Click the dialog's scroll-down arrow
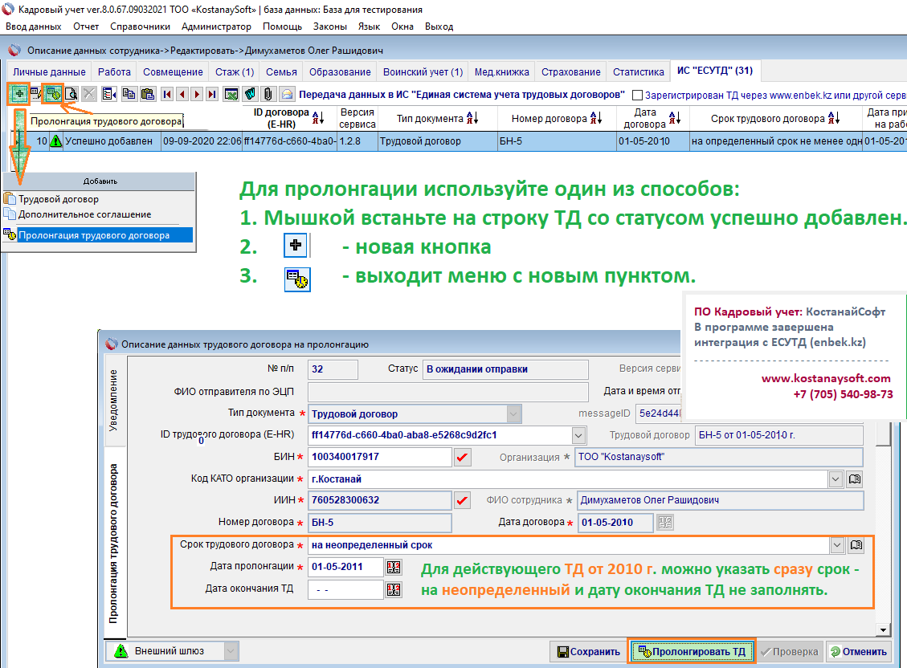Screen dimensions: 907x668 (x=883, y=629)
